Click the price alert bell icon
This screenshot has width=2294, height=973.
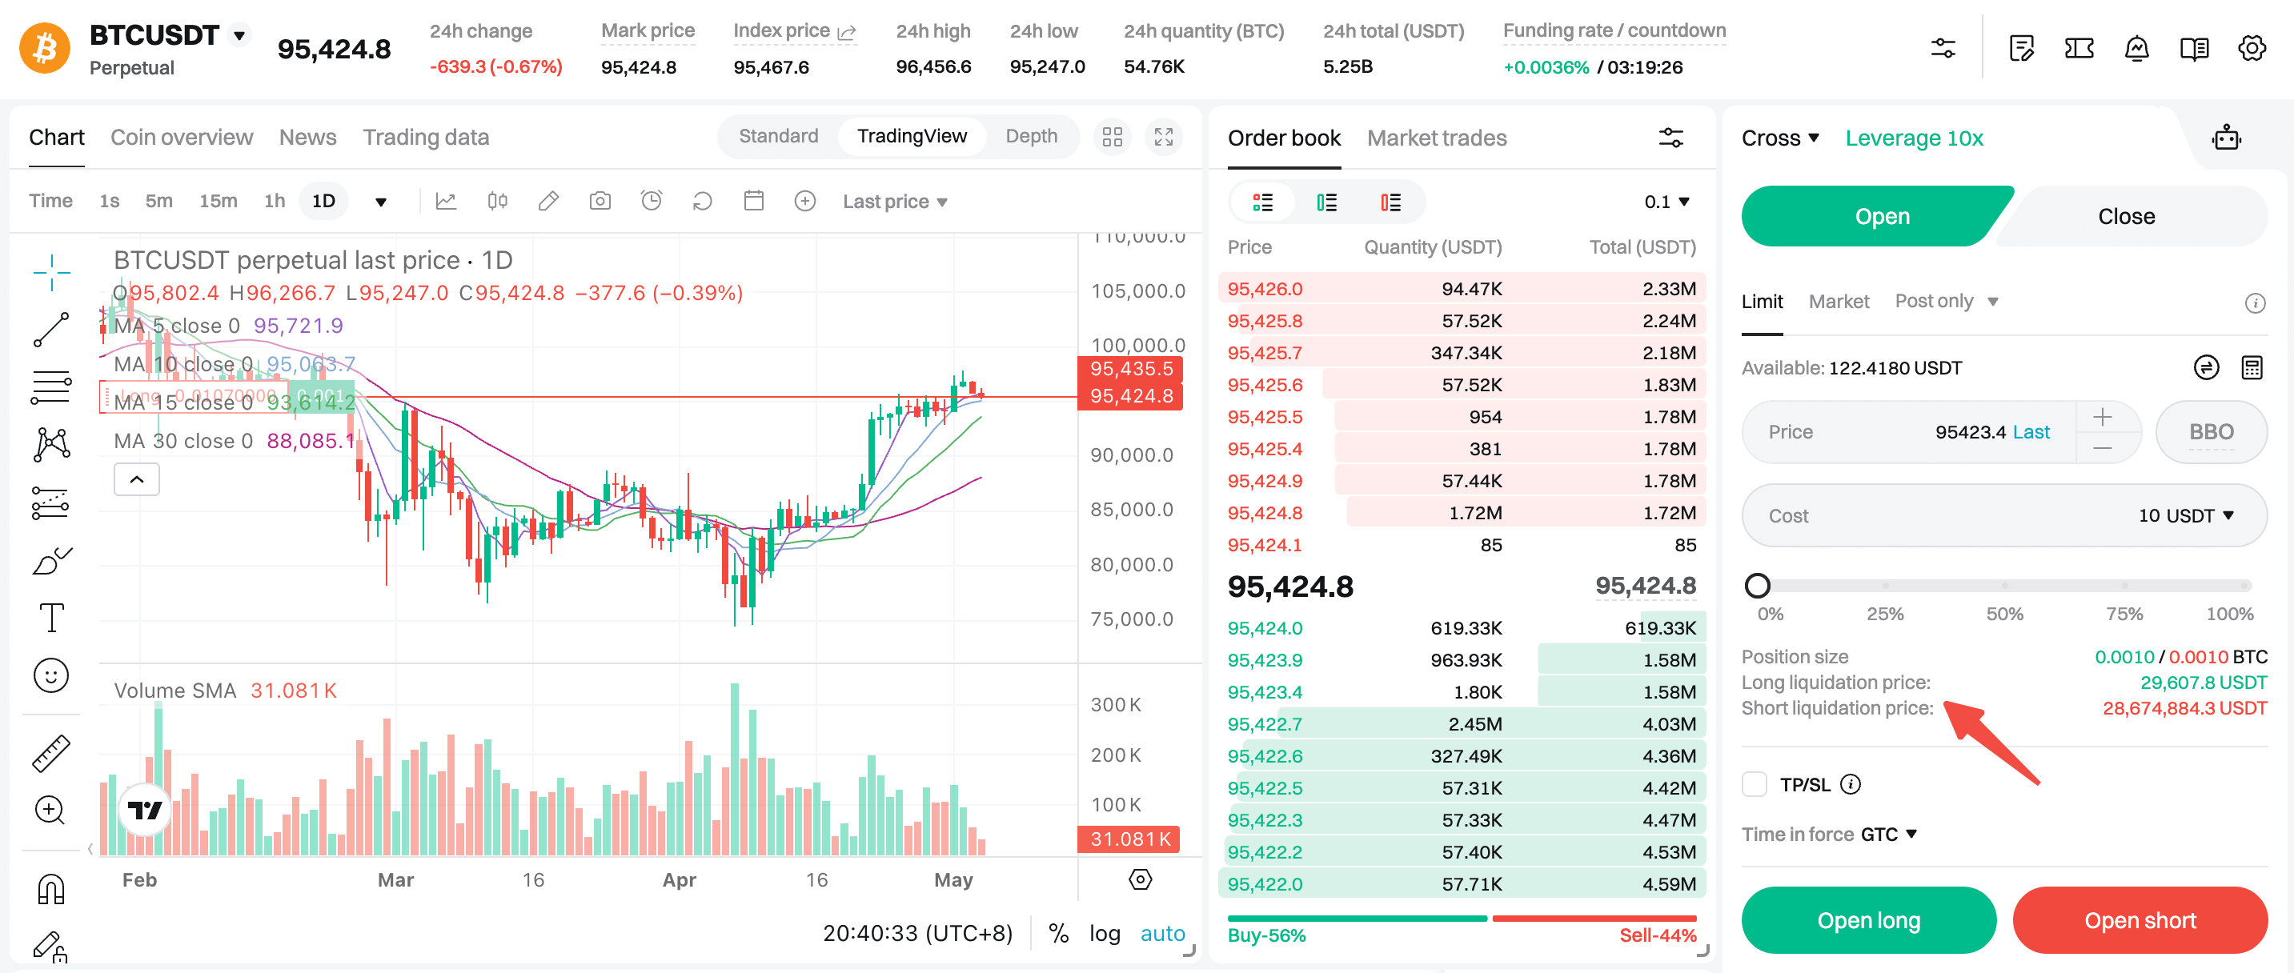2136,48
